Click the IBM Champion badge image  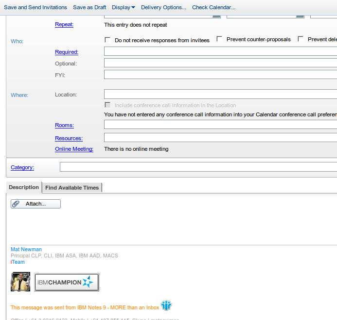coord(67,282)
